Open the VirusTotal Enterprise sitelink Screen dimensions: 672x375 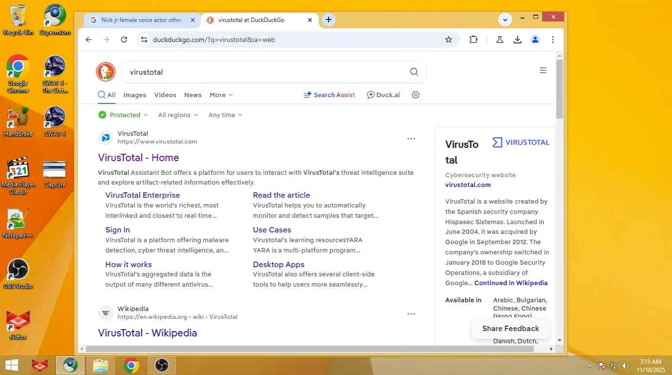[143, 195]
